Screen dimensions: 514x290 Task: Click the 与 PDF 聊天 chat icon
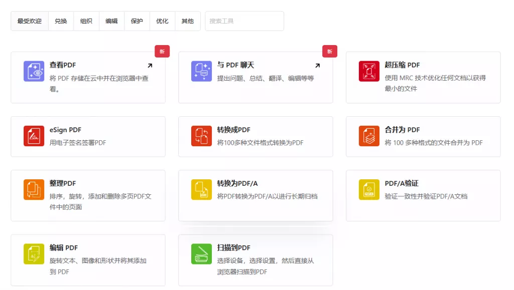click(x=201, y=71)
